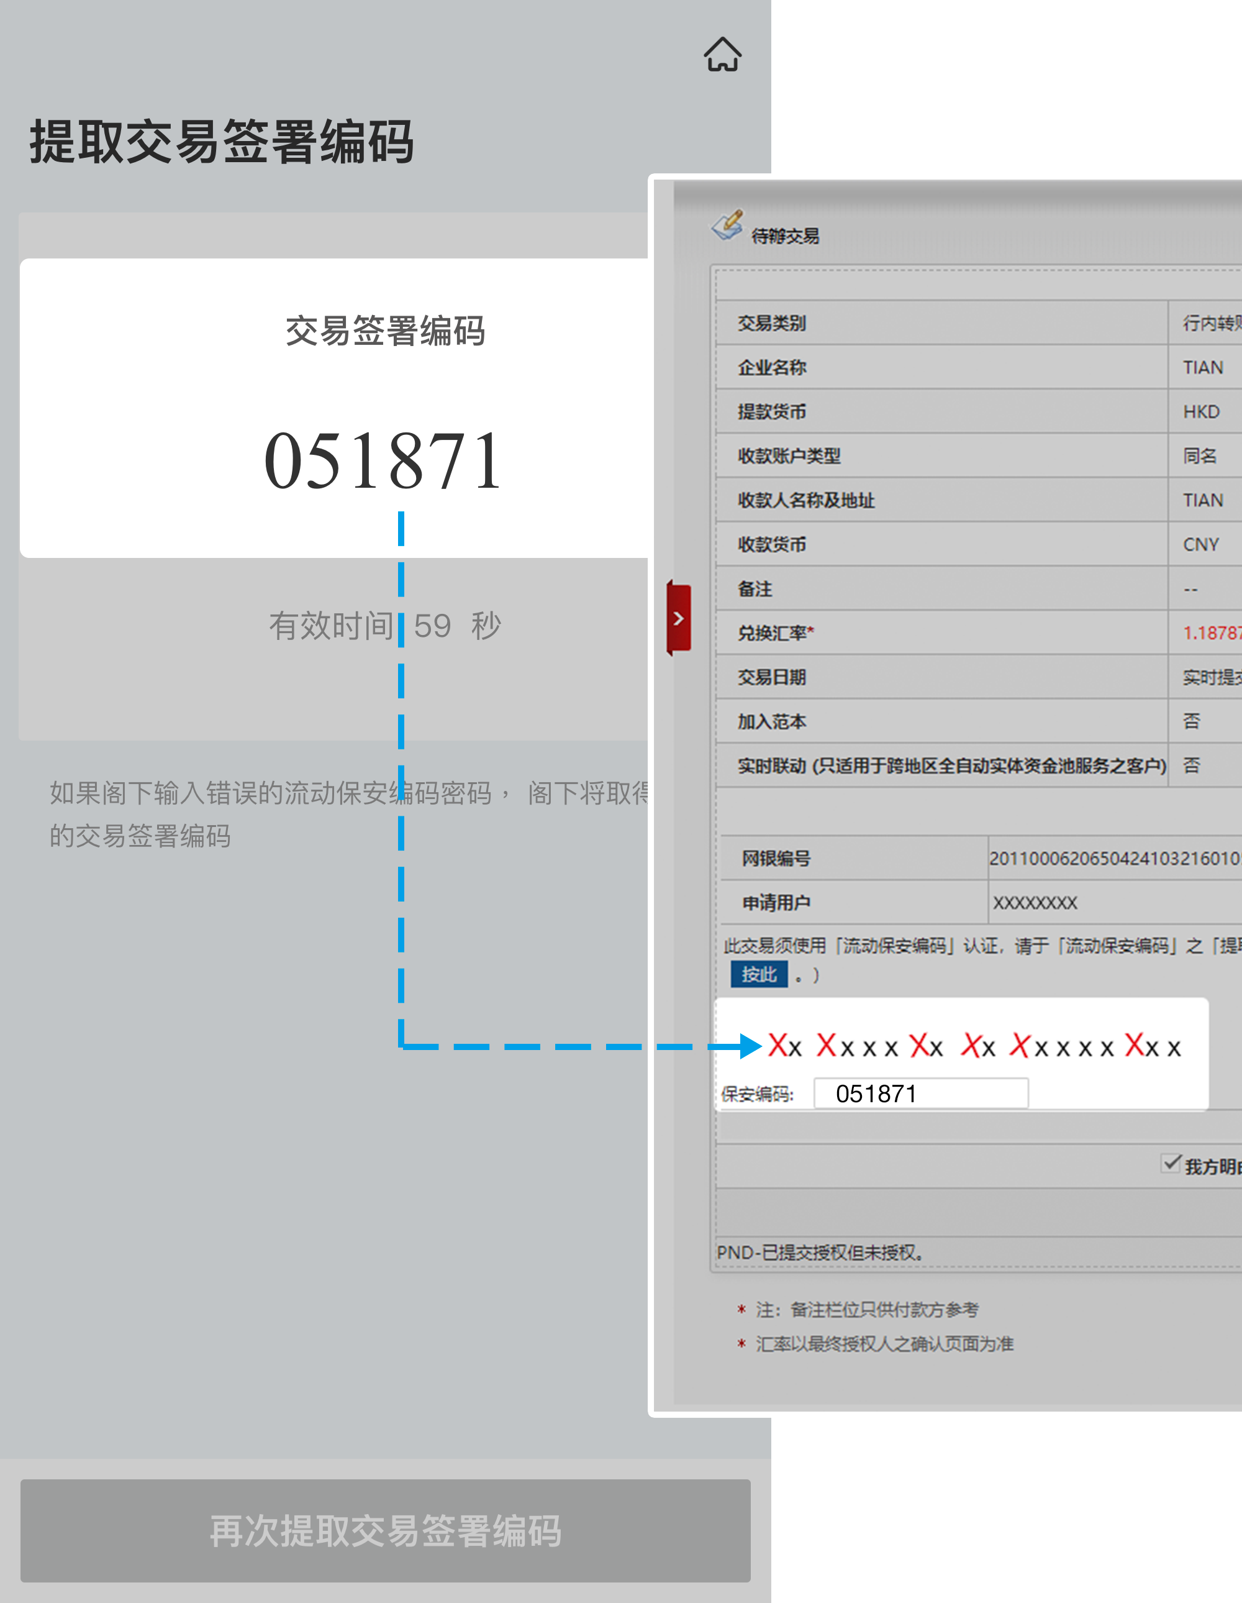The height and width of the screenshot is (1603, 1242).
Task: Click the 待办交易 pencil icon
Action: coord(727,226)
